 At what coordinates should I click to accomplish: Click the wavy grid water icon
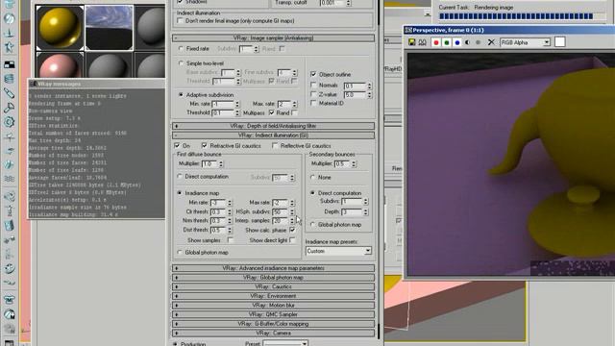[x=9, y=179]
